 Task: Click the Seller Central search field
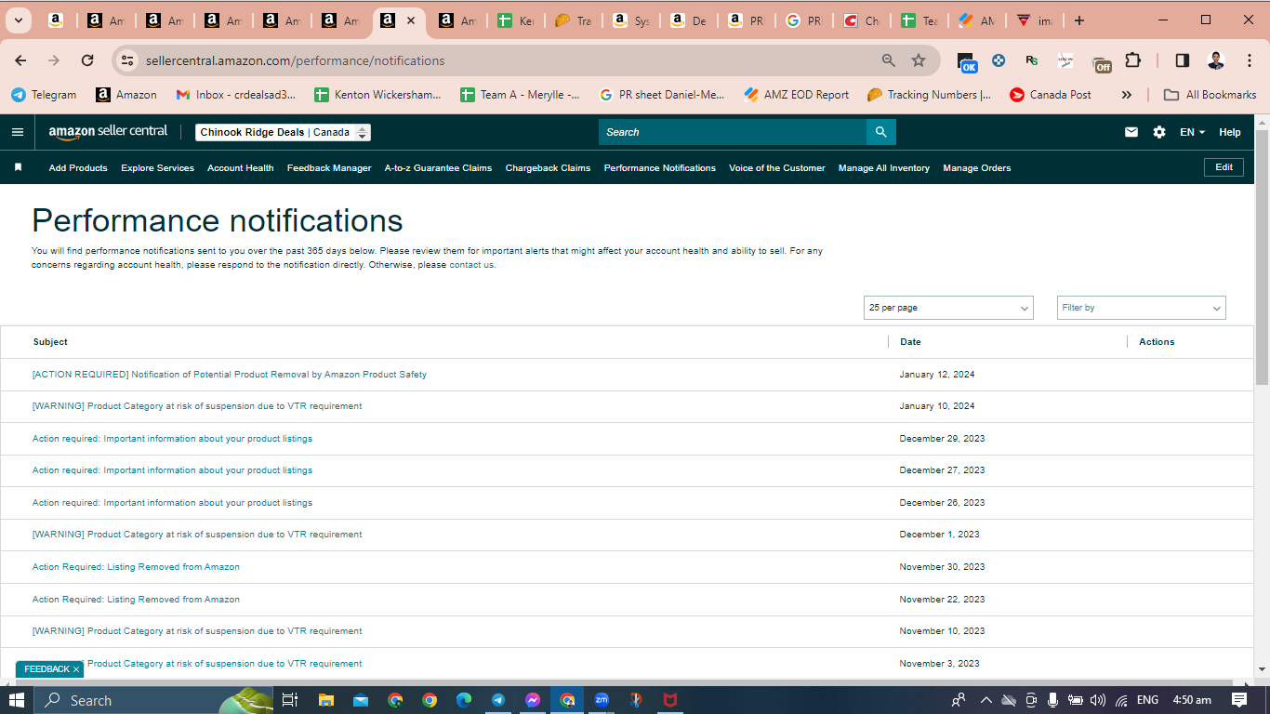733,132
